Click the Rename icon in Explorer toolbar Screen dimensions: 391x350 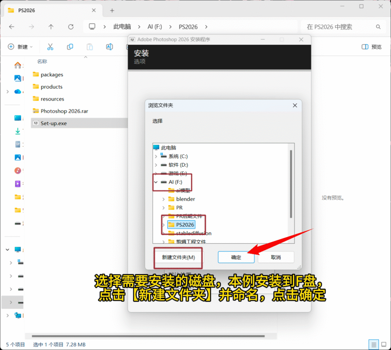(109, 47)
